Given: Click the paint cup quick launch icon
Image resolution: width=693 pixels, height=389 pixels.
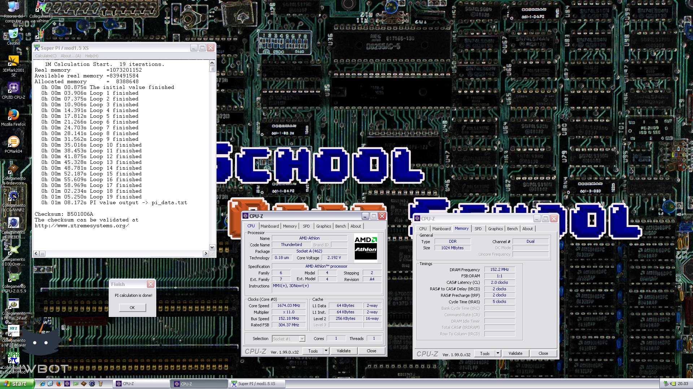Looking at the screenshot, I should click(x=100, y=384).
